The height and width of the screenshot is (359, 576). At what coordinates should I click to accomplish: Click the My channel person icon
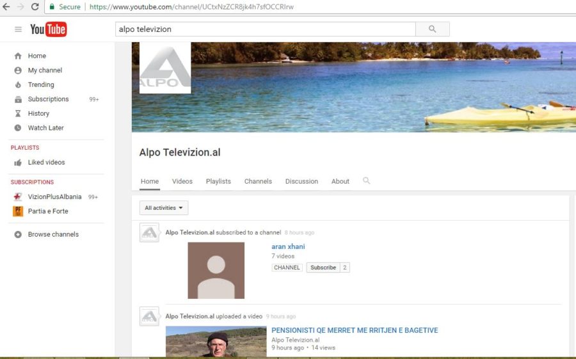pos(18,70)
